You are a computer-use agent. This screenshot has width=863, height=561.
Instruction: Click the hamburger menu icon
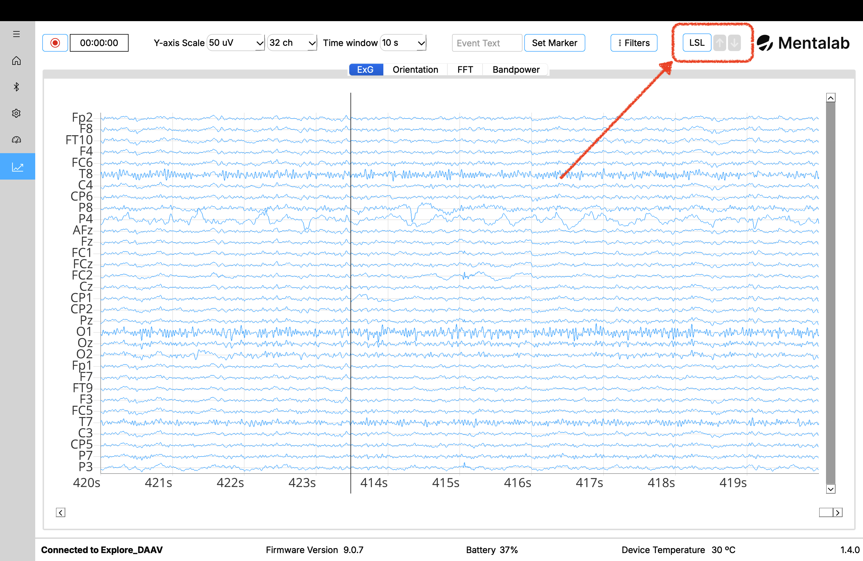(16, 34)
